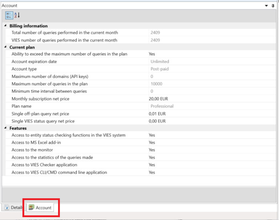This screenshot has height=220, width=279.
Task: Select the Access to the monitor property
Action: click(x=32, y=150)
